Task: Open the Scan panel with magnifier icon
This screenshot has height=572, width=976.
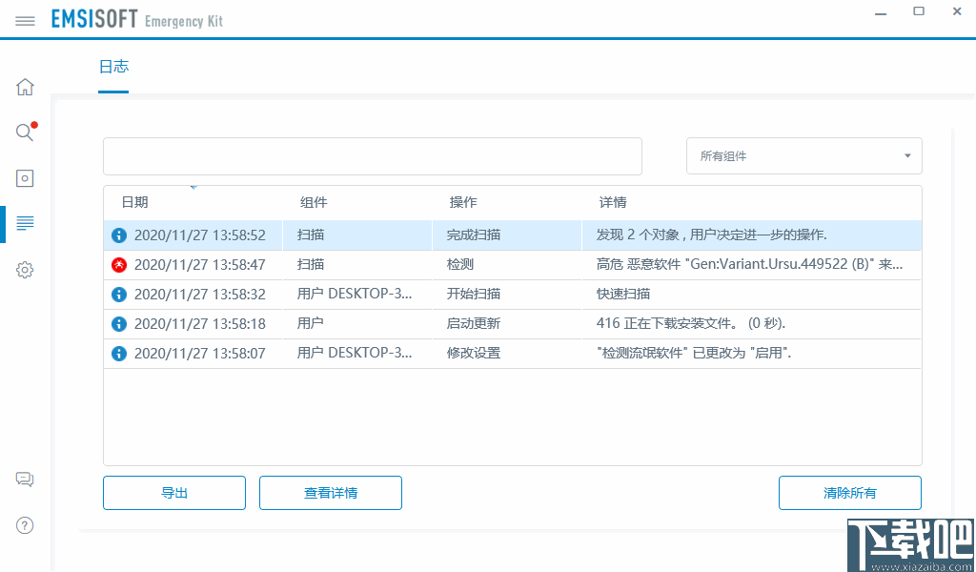Action: 25,133
